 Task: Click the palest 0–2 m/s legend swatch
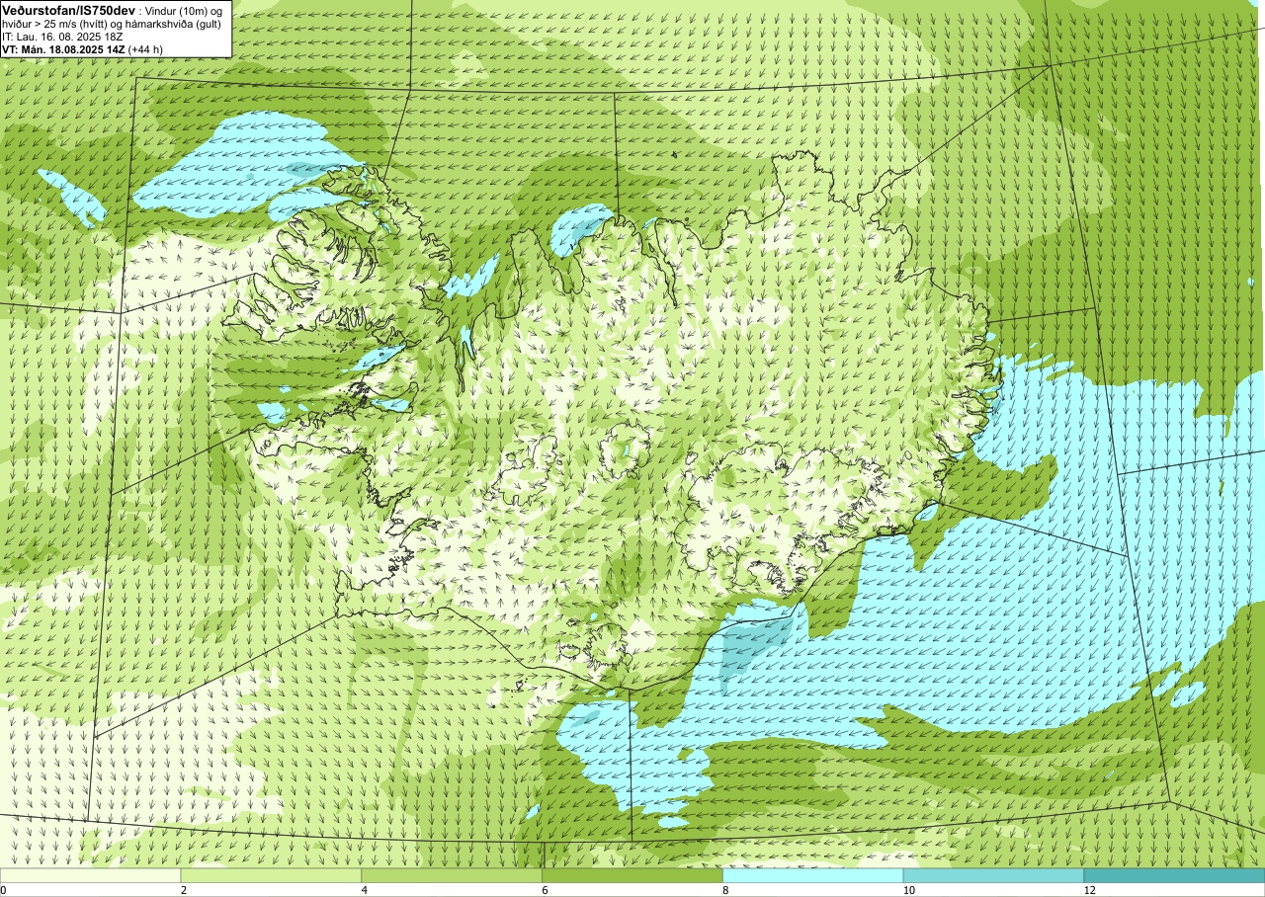[x=90, y=875]
